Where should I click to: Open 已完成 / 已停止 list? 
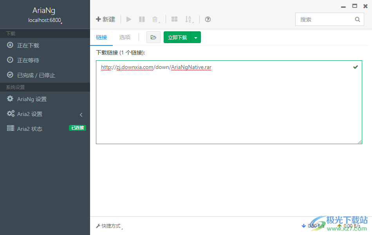(45, 75)
